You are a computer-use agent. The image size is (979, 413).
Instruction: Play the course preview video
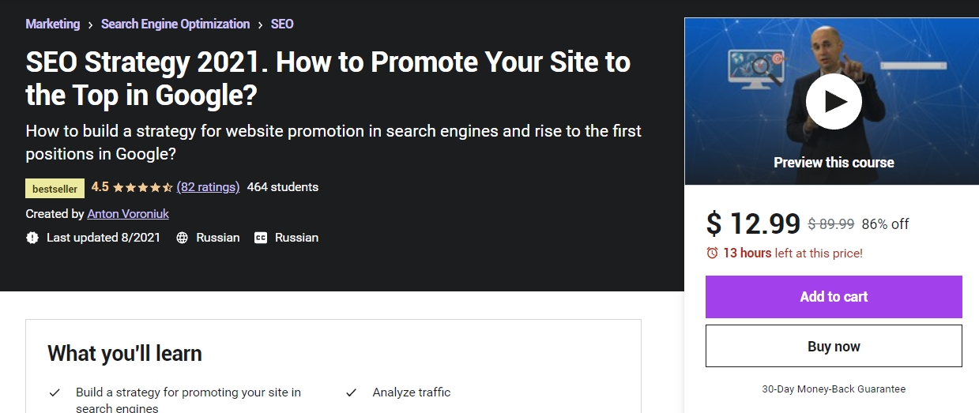(834, 101)
